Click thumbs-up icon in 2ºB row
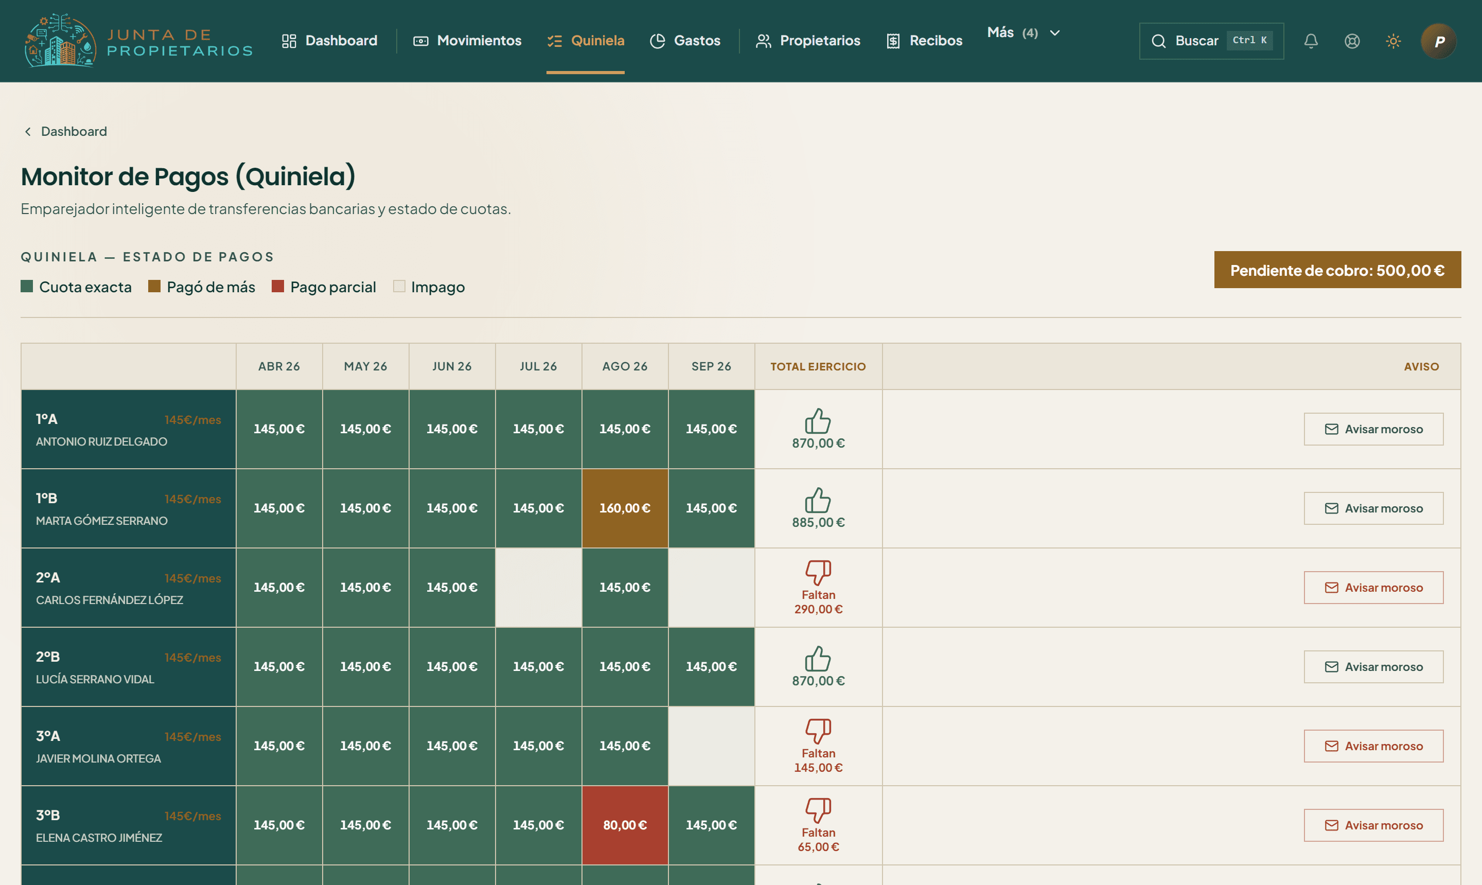The image size is (1482, 885). (818, 659)
